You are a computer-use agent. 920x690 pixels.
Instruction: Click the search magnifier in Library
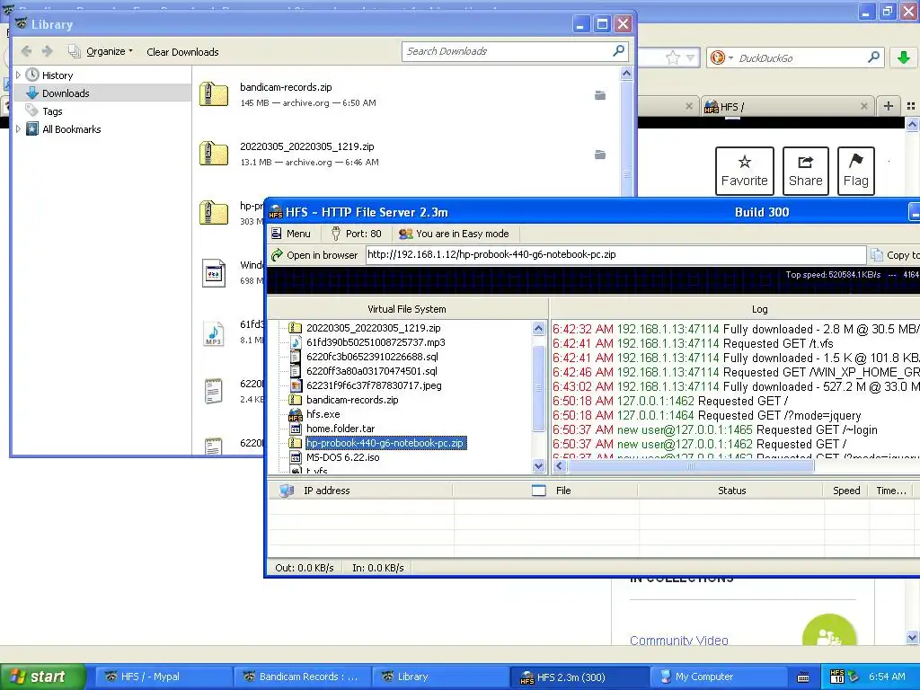tap(618, 51)
